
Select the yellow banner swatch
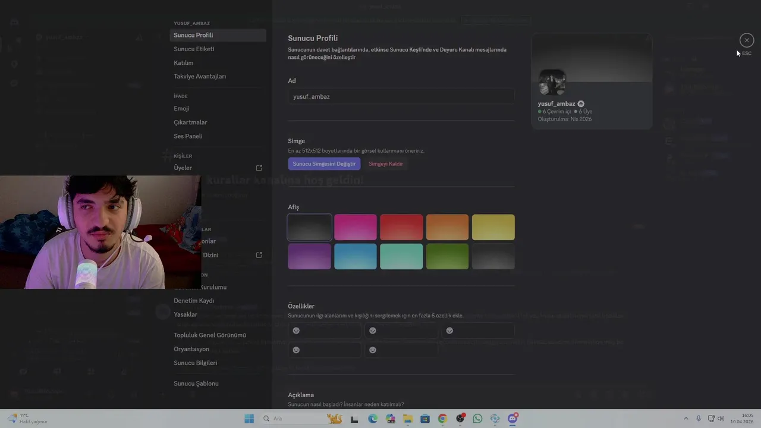493,227
